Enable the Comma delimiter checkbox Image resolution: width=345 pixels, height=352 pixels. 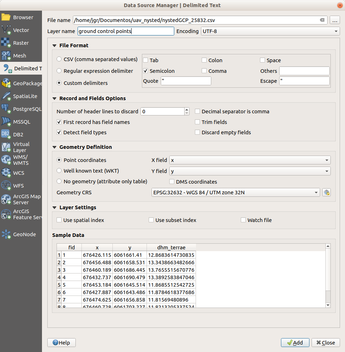point(204,71)
